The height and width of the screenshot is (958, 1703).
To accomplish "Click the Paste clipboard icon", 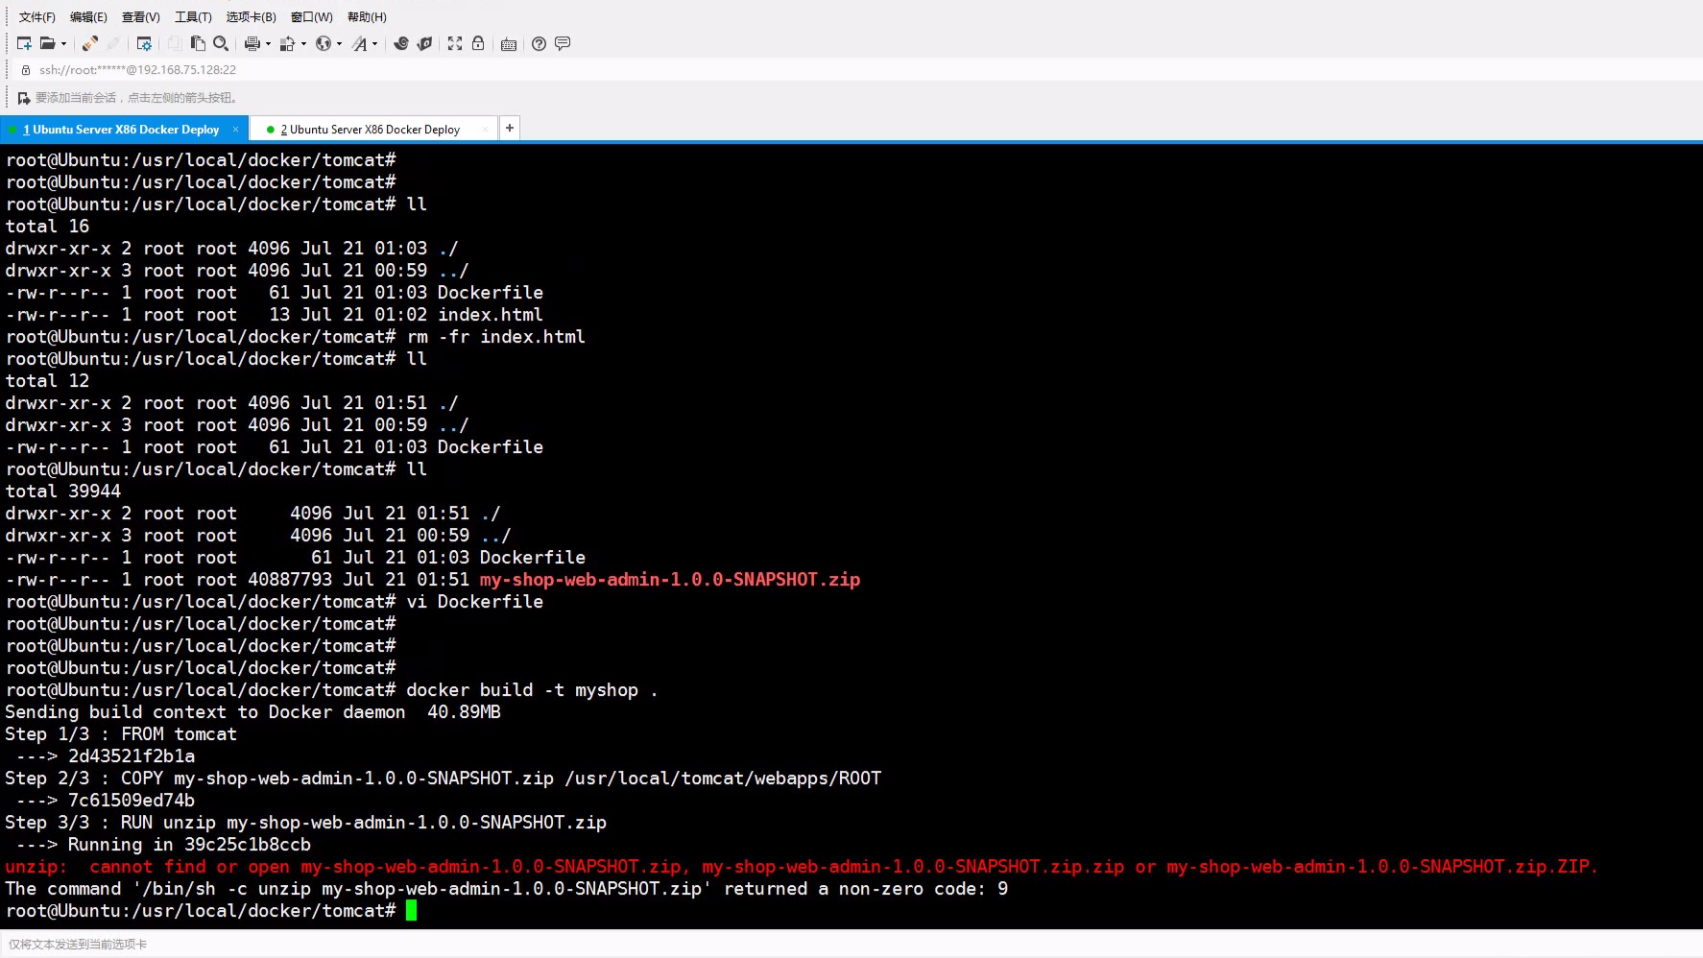I will coord(198,43).
